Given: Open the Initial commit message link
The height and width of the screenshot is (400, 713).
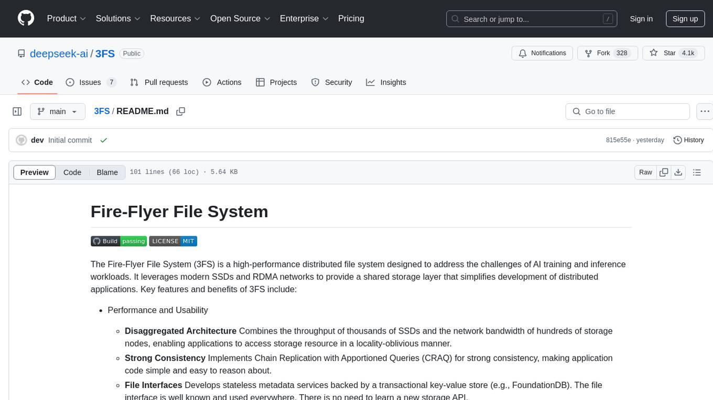Looking at the screenshot, I should [x=70, y=140].
